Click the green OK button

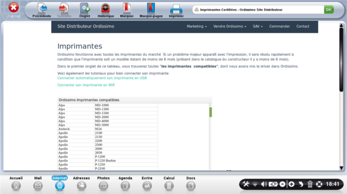tap(329, 10)
